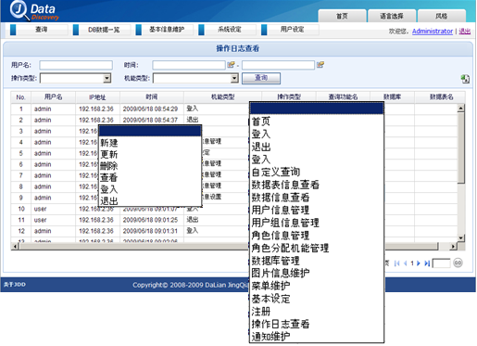
Task: Click the round GO page button
Action: [458, 263]
